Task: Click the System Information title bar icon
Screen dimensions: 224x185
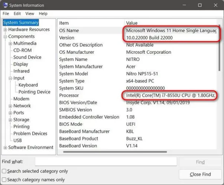Action: (5, 5)
